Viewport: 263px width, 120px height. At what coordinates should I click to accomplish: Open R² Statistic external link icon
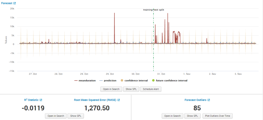pos(41,100)
